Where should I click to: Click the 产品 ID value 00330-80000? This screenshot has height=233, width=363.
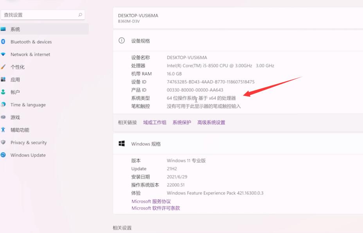(x=195, y=90)
